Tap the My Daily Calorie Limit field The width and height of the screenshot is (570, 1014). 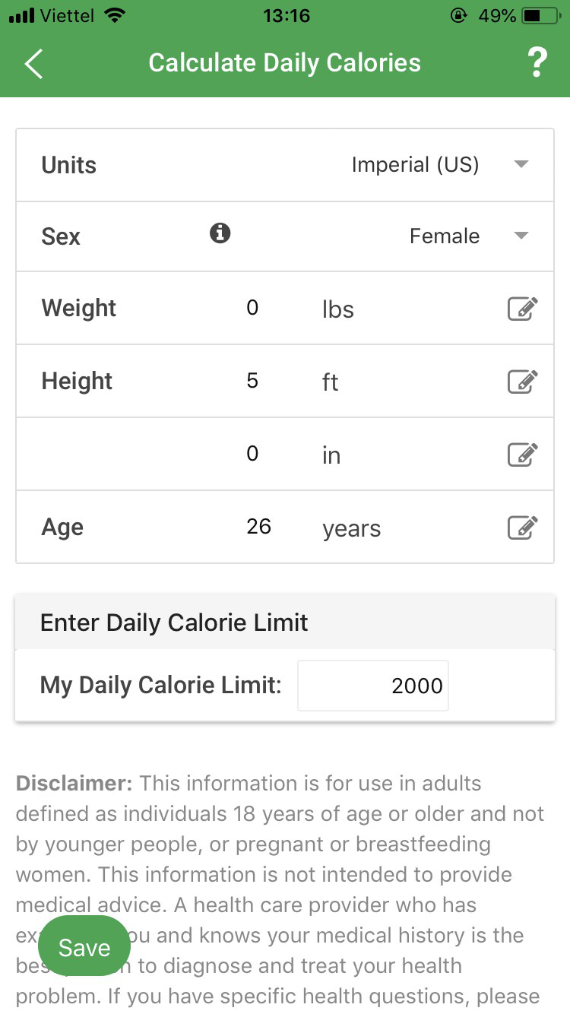click(373, 686)
